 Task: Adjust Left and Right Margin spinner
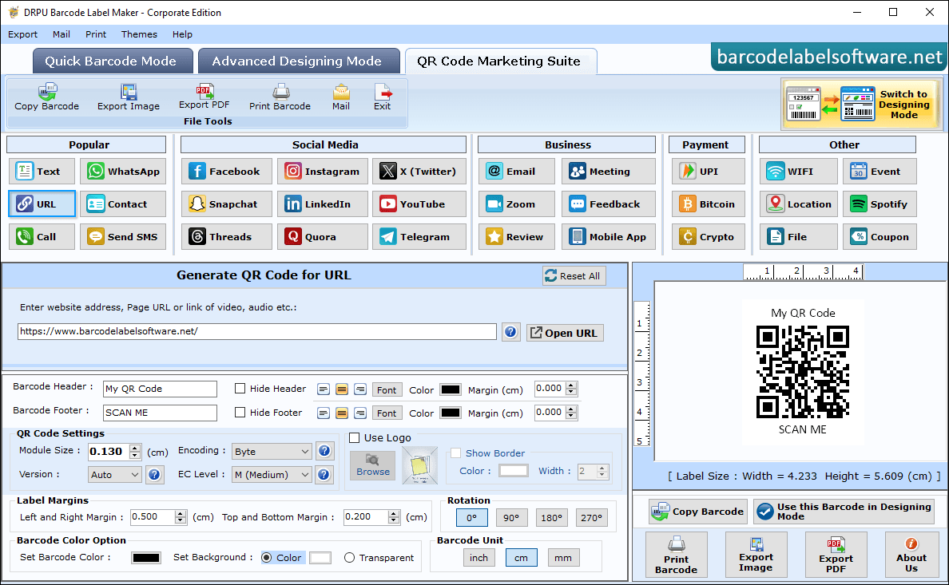click(181, 517)
